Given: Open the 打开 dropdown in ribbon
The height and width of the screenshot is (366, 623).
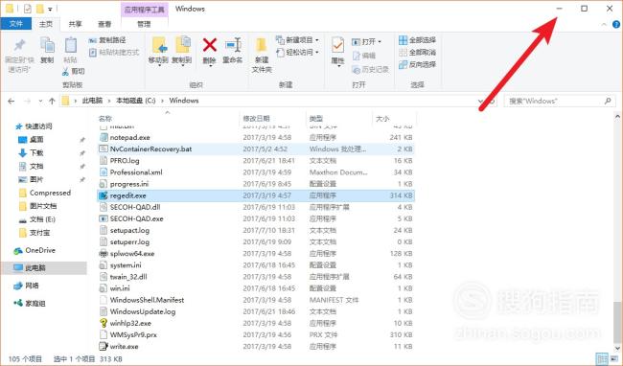Looking at the screenshot, I should click(x=366, y=42).
